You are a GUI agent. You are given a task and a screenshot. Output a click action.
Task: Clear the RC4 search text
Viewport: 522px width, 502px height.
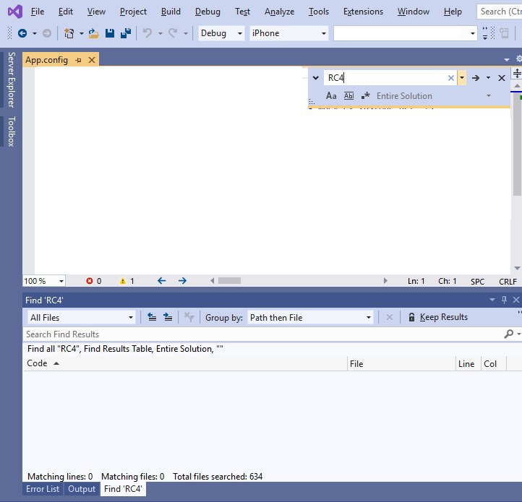450,78
